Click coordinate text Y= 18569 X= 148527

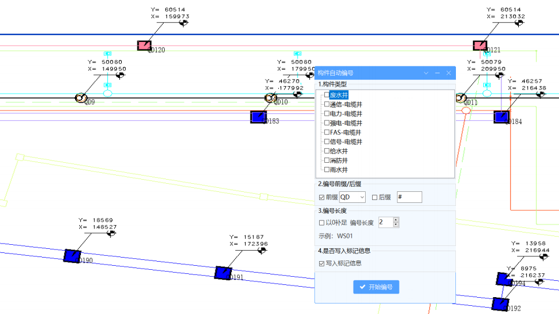pos(97,223)
